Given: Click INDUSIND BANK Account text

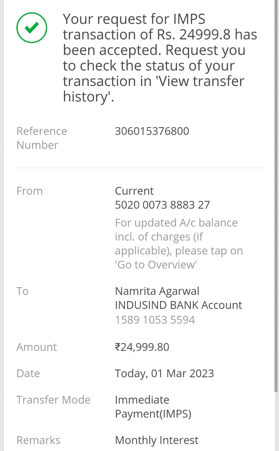Looking at the screenshot, I should click(178, 305).
